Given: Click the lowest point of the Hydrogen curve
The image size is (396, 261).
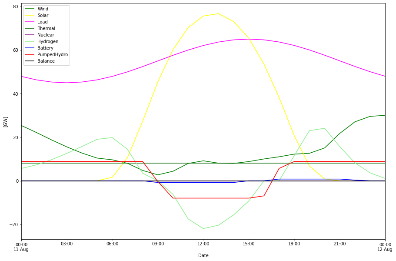Looking at the screenshot, I should pos(203,228).
